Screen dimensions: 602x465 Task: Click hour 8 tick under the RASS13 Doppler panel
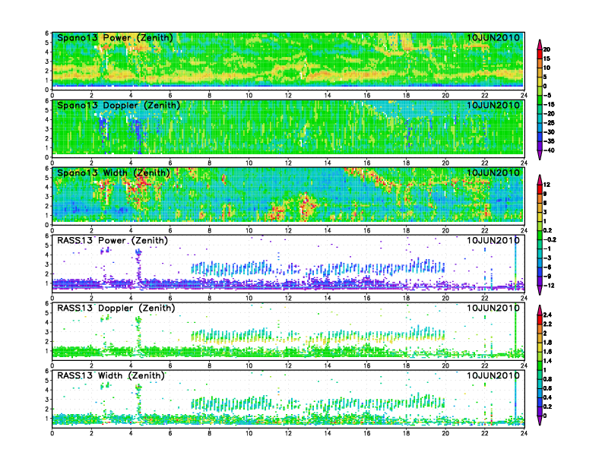point(209,365)
